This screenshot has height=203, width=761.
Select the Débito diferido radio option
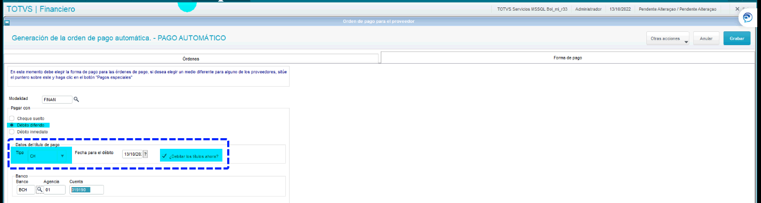(12, 125)
